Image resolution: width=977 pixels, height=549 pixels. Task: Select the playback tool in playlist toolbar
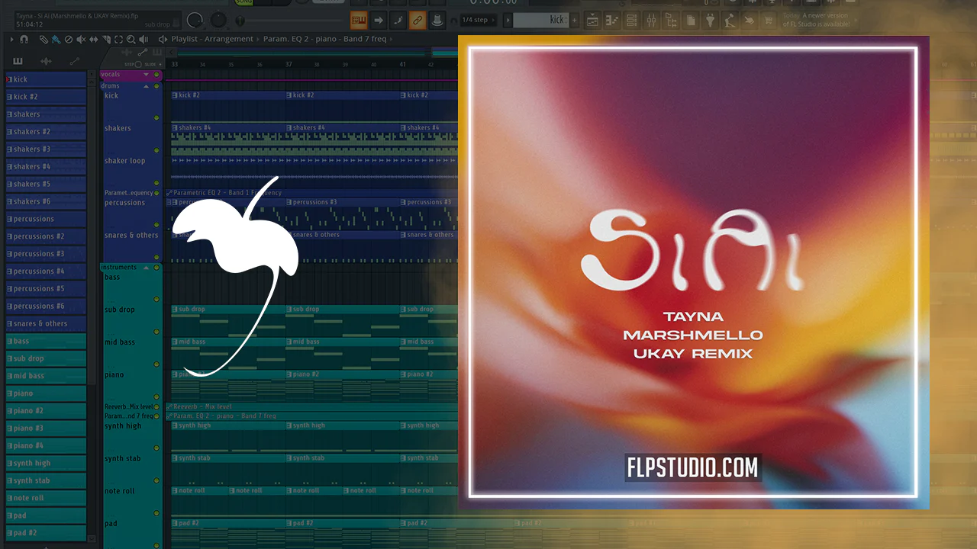click(x=145, y=39)
